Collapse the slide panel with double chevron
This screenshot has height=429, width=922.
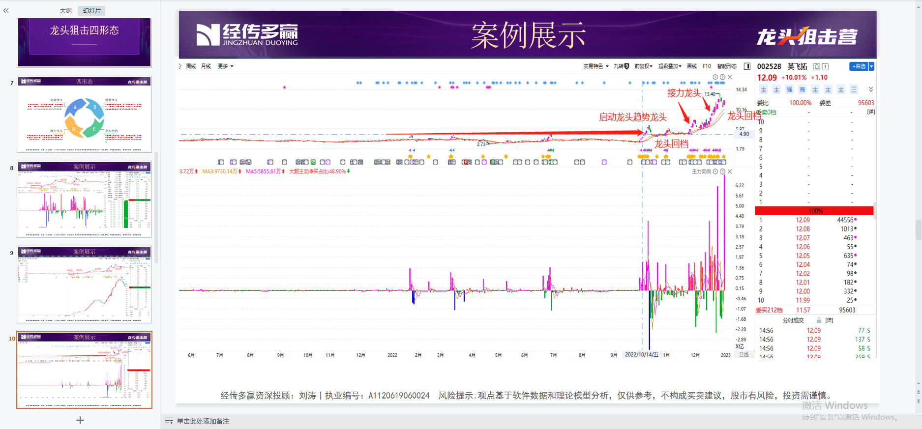click(x=6, y=10)
